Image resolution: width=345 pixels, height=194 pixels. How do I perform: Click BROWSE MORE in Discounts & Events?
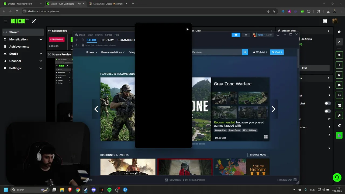258,155
